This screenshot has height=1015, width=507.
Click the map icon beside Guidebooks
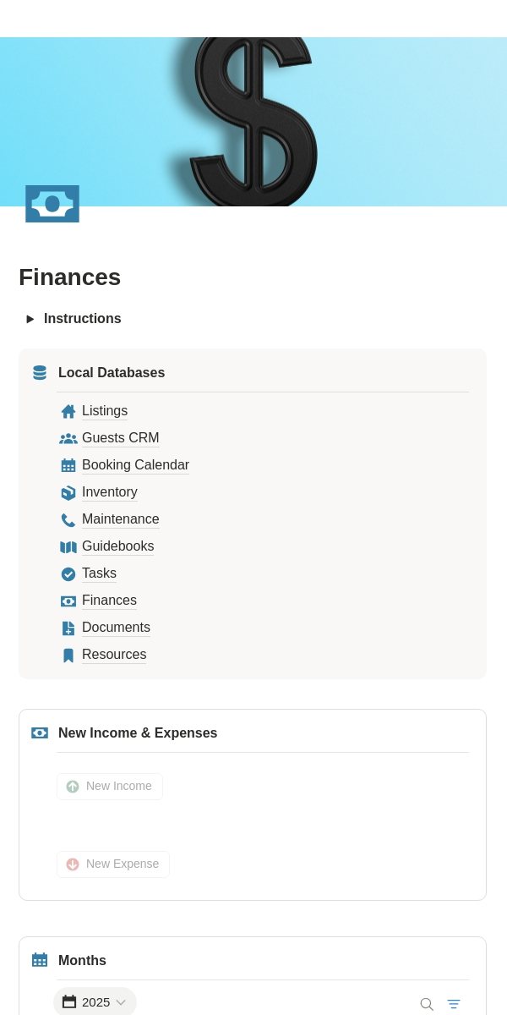click(x=68, y=546)
